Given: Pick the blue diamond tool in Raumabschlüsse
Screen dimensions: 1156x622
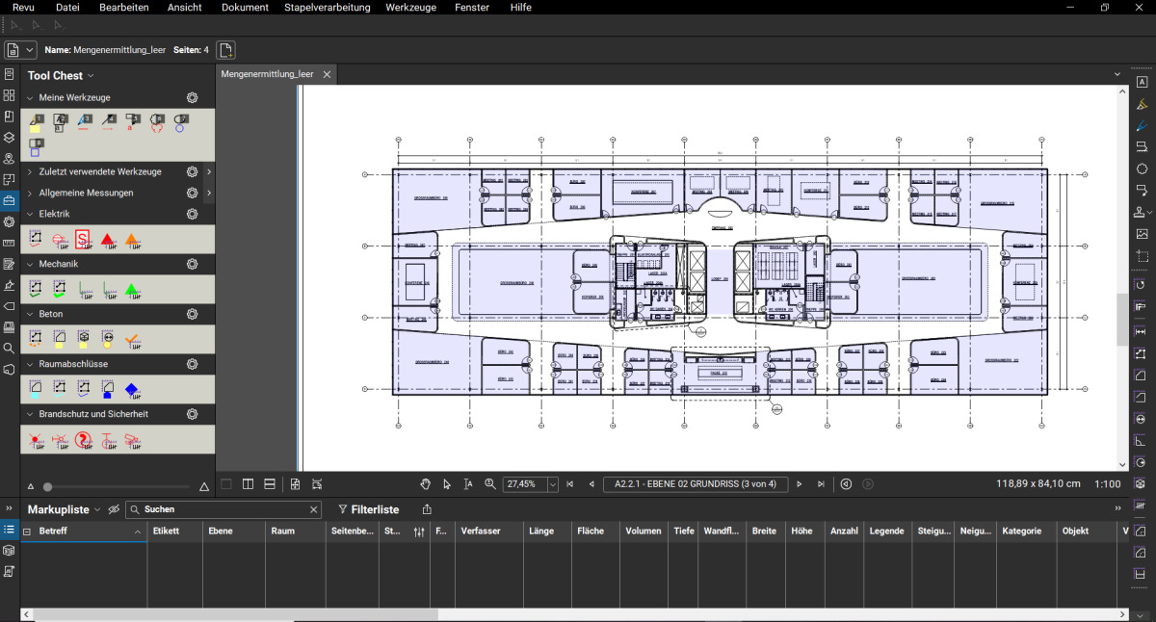Looking at the screenshot, I should pyautogui.click(x=132, y=389).
